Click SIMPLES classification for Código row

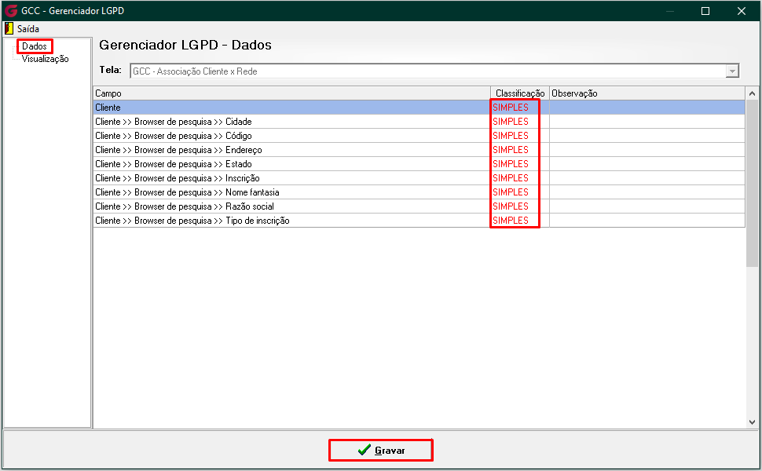tap(511, 136)
